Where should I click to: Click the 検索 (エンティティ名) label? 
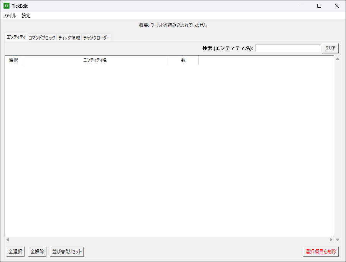227,48
